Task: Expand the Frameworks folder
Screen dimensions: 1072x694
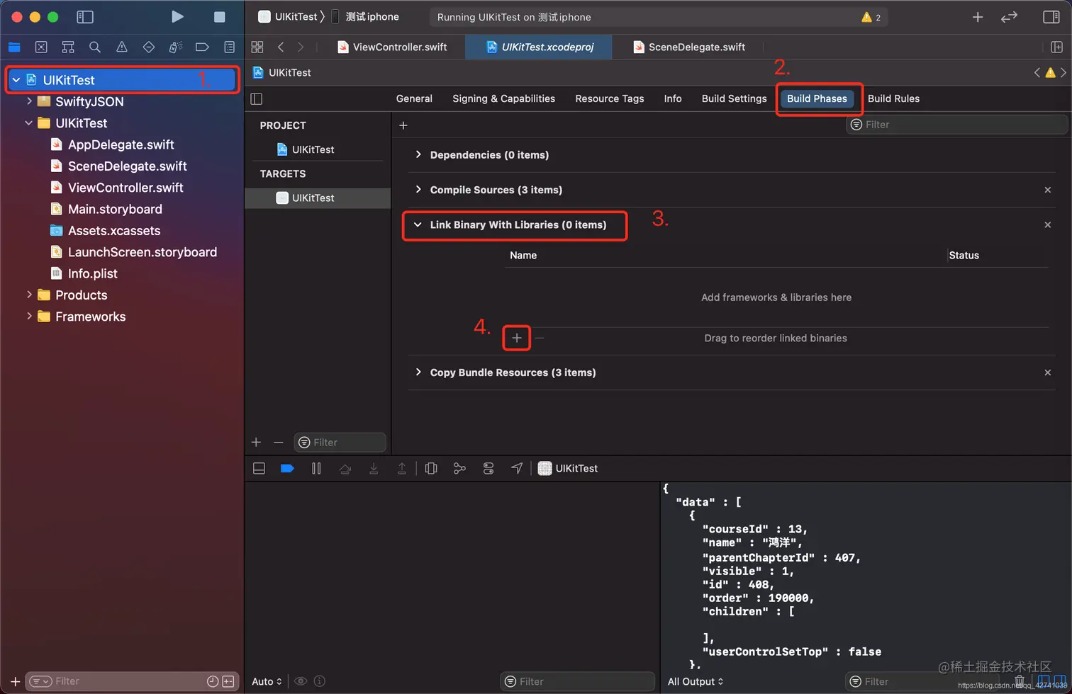Action: click(x=29, y=316)
